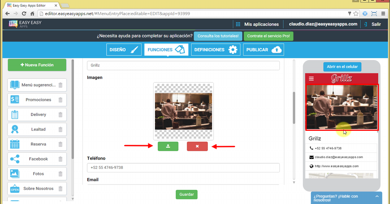
Task: Open hamburger menu in phone preview
Action: click(311, 79)
